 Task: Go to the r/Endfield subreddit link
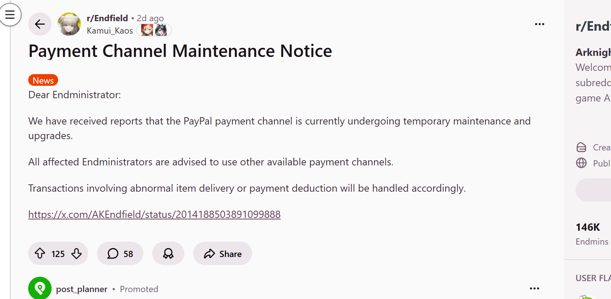107,18
